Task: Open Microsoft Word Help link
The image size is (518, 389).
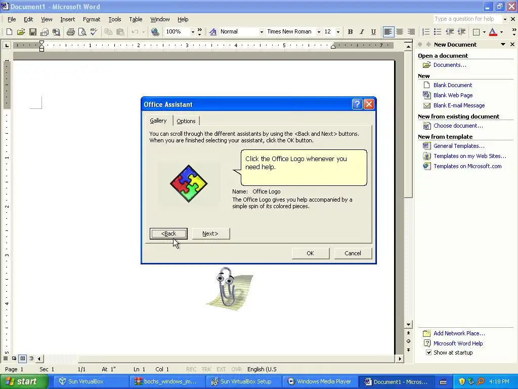Action: (x=458, y=343)
